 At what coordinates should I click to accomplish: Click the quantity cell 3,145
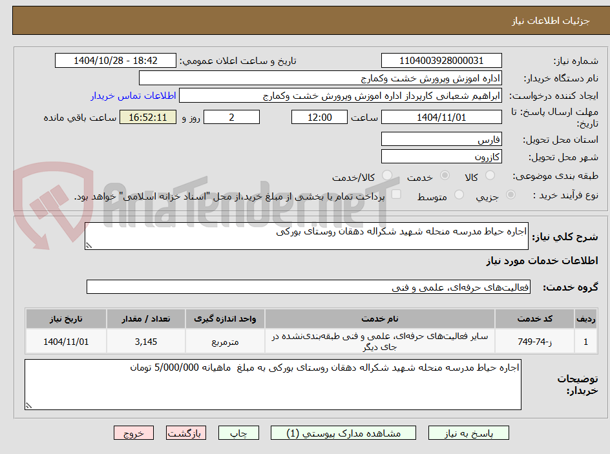146,341
